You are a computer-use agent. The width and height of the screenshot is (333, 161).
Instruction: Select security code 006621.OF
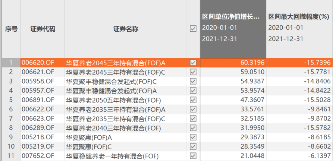pos(38,72)
